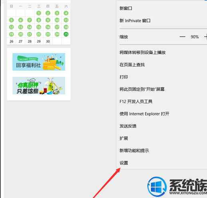Select 发送反馈 entry
Image resolution: width=207 pixels, height=198 pixels.
click(161, 126)
